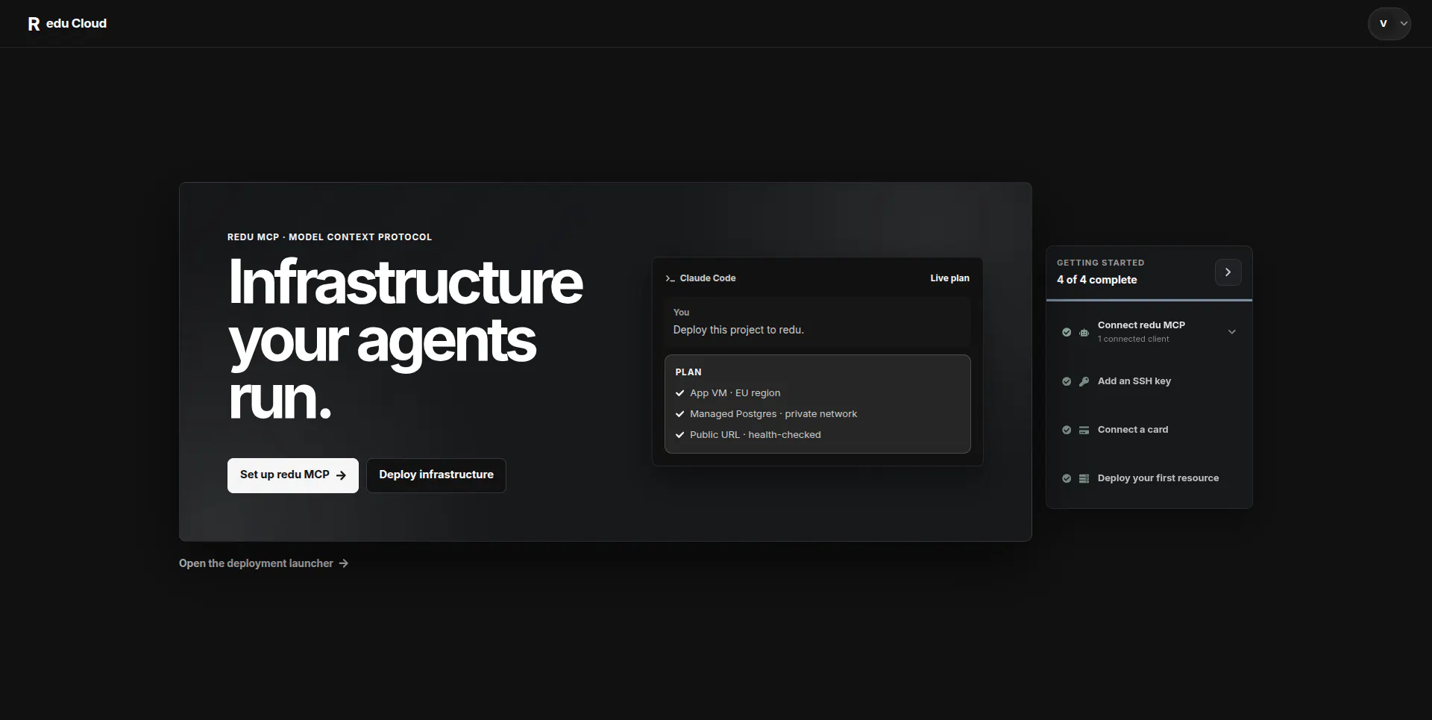Screen dimensions: 1432x720
Task: Click the Deploy infrastructure button
Action: (436, 475)
